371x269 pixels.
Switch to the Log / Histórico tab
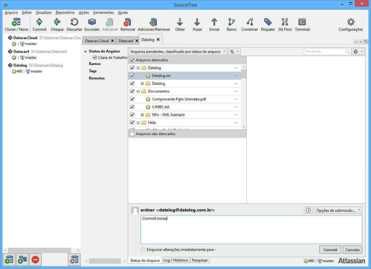pos(176,260)
